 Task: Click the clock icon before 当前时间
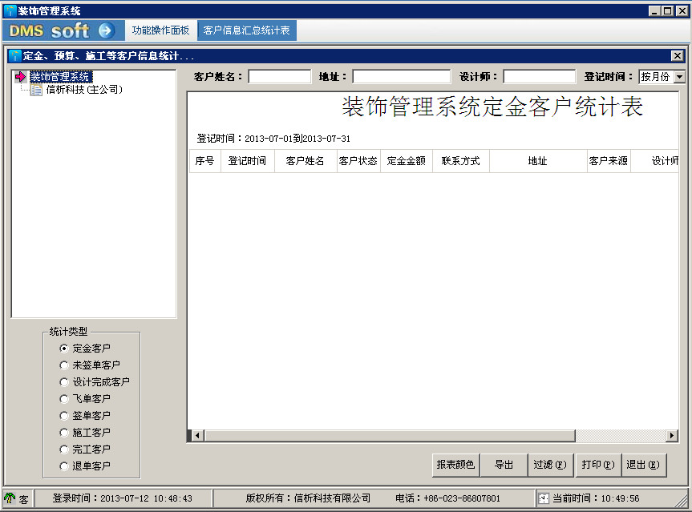tap(544, 498)
